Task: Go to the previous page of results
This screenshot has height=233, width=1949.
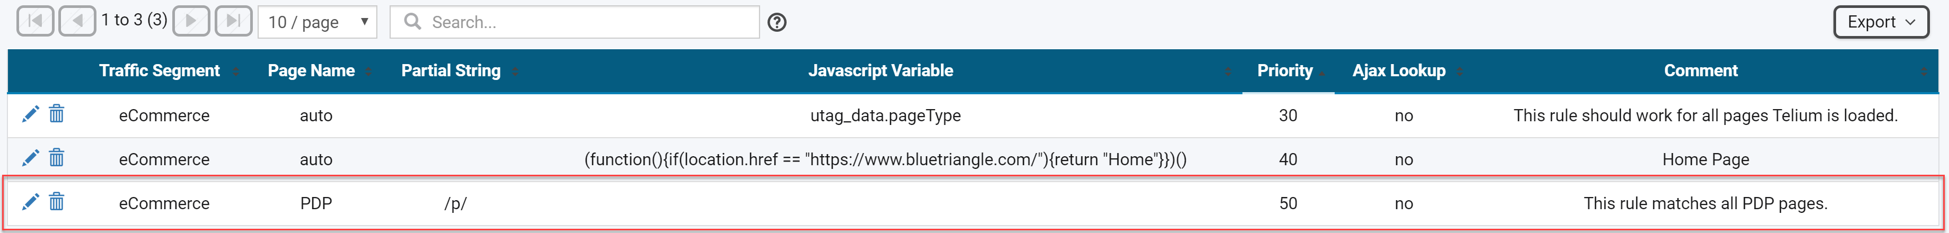Action: (77, 21)
